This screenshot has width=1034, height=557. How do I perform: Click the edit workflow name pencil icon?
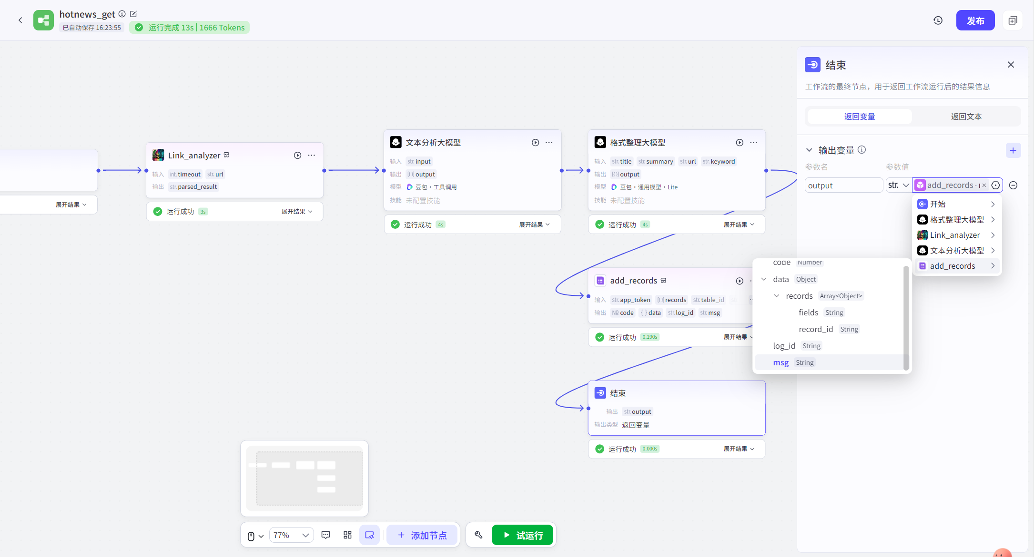(133, 14)
